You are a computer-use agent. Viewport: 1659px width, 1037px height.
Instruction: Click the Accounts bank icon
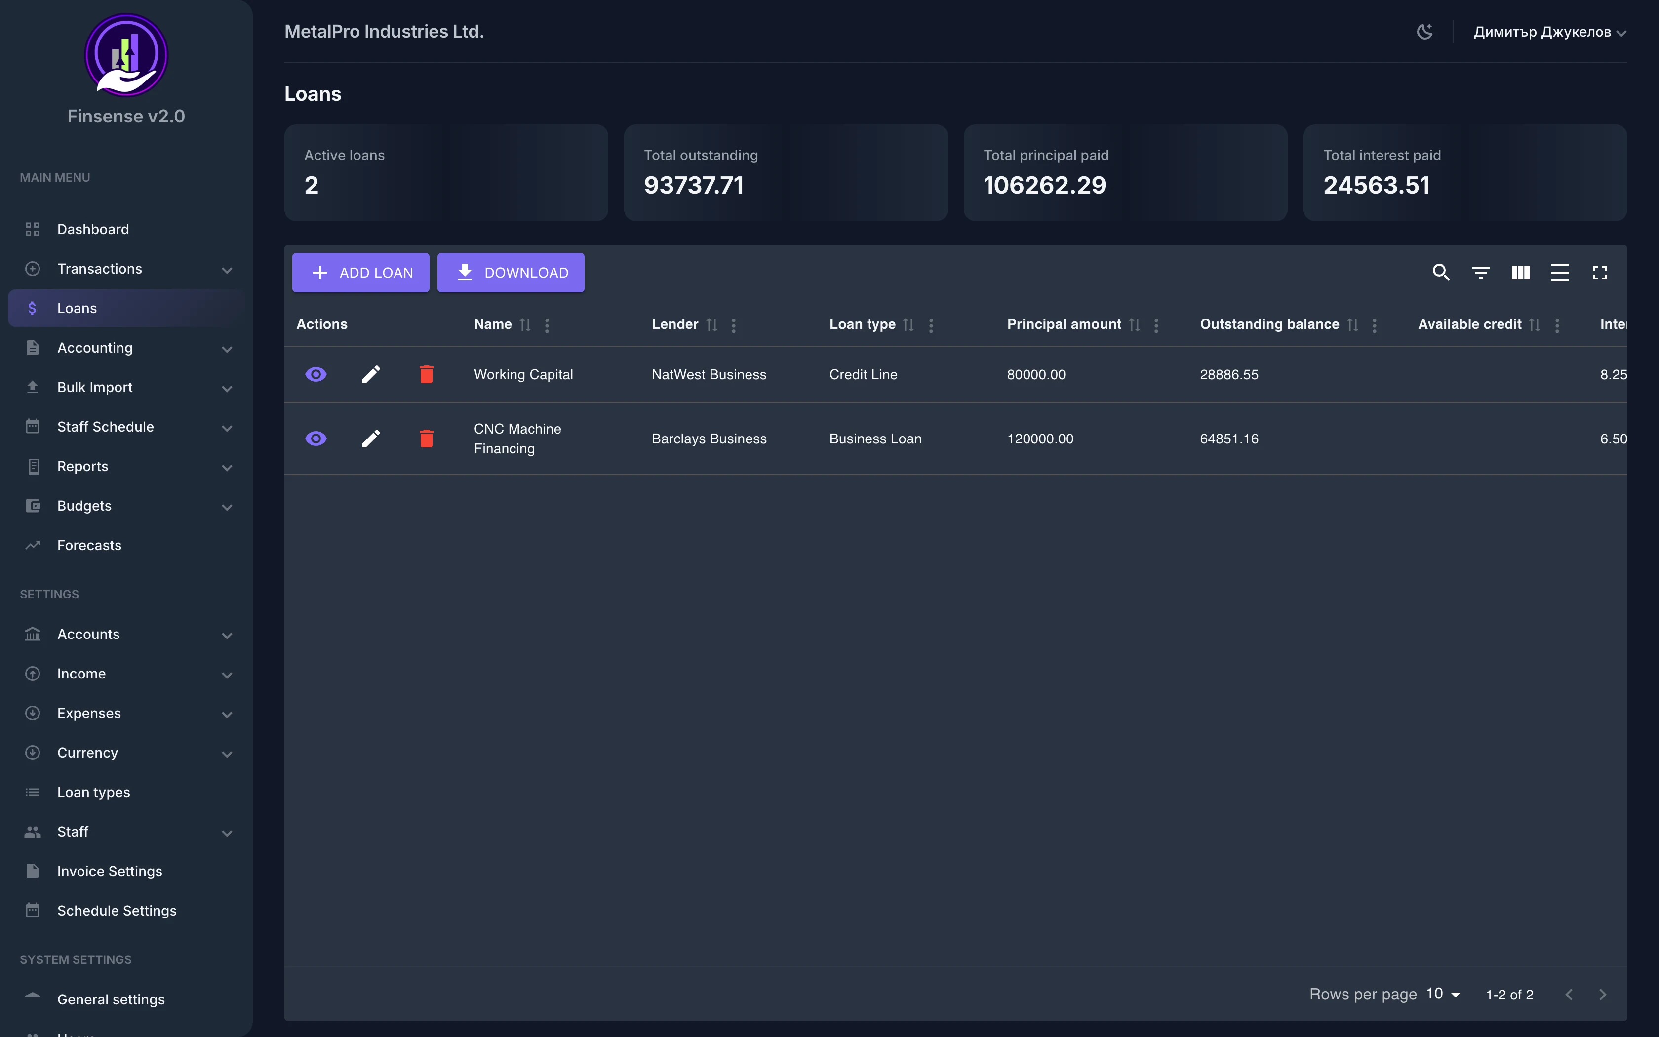(32, 634)
